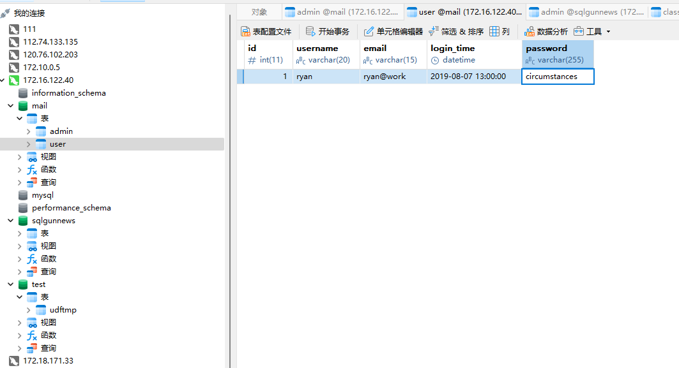679x368 pixels.
Task: Click the username column header
Action: click(x=326, y=54)
